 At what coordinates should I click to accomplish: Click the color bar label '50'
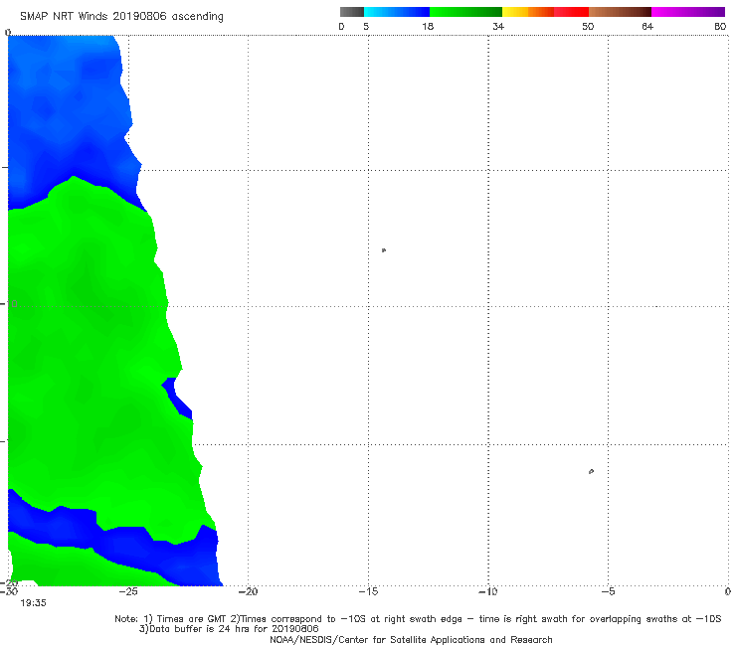click(588, 27)
